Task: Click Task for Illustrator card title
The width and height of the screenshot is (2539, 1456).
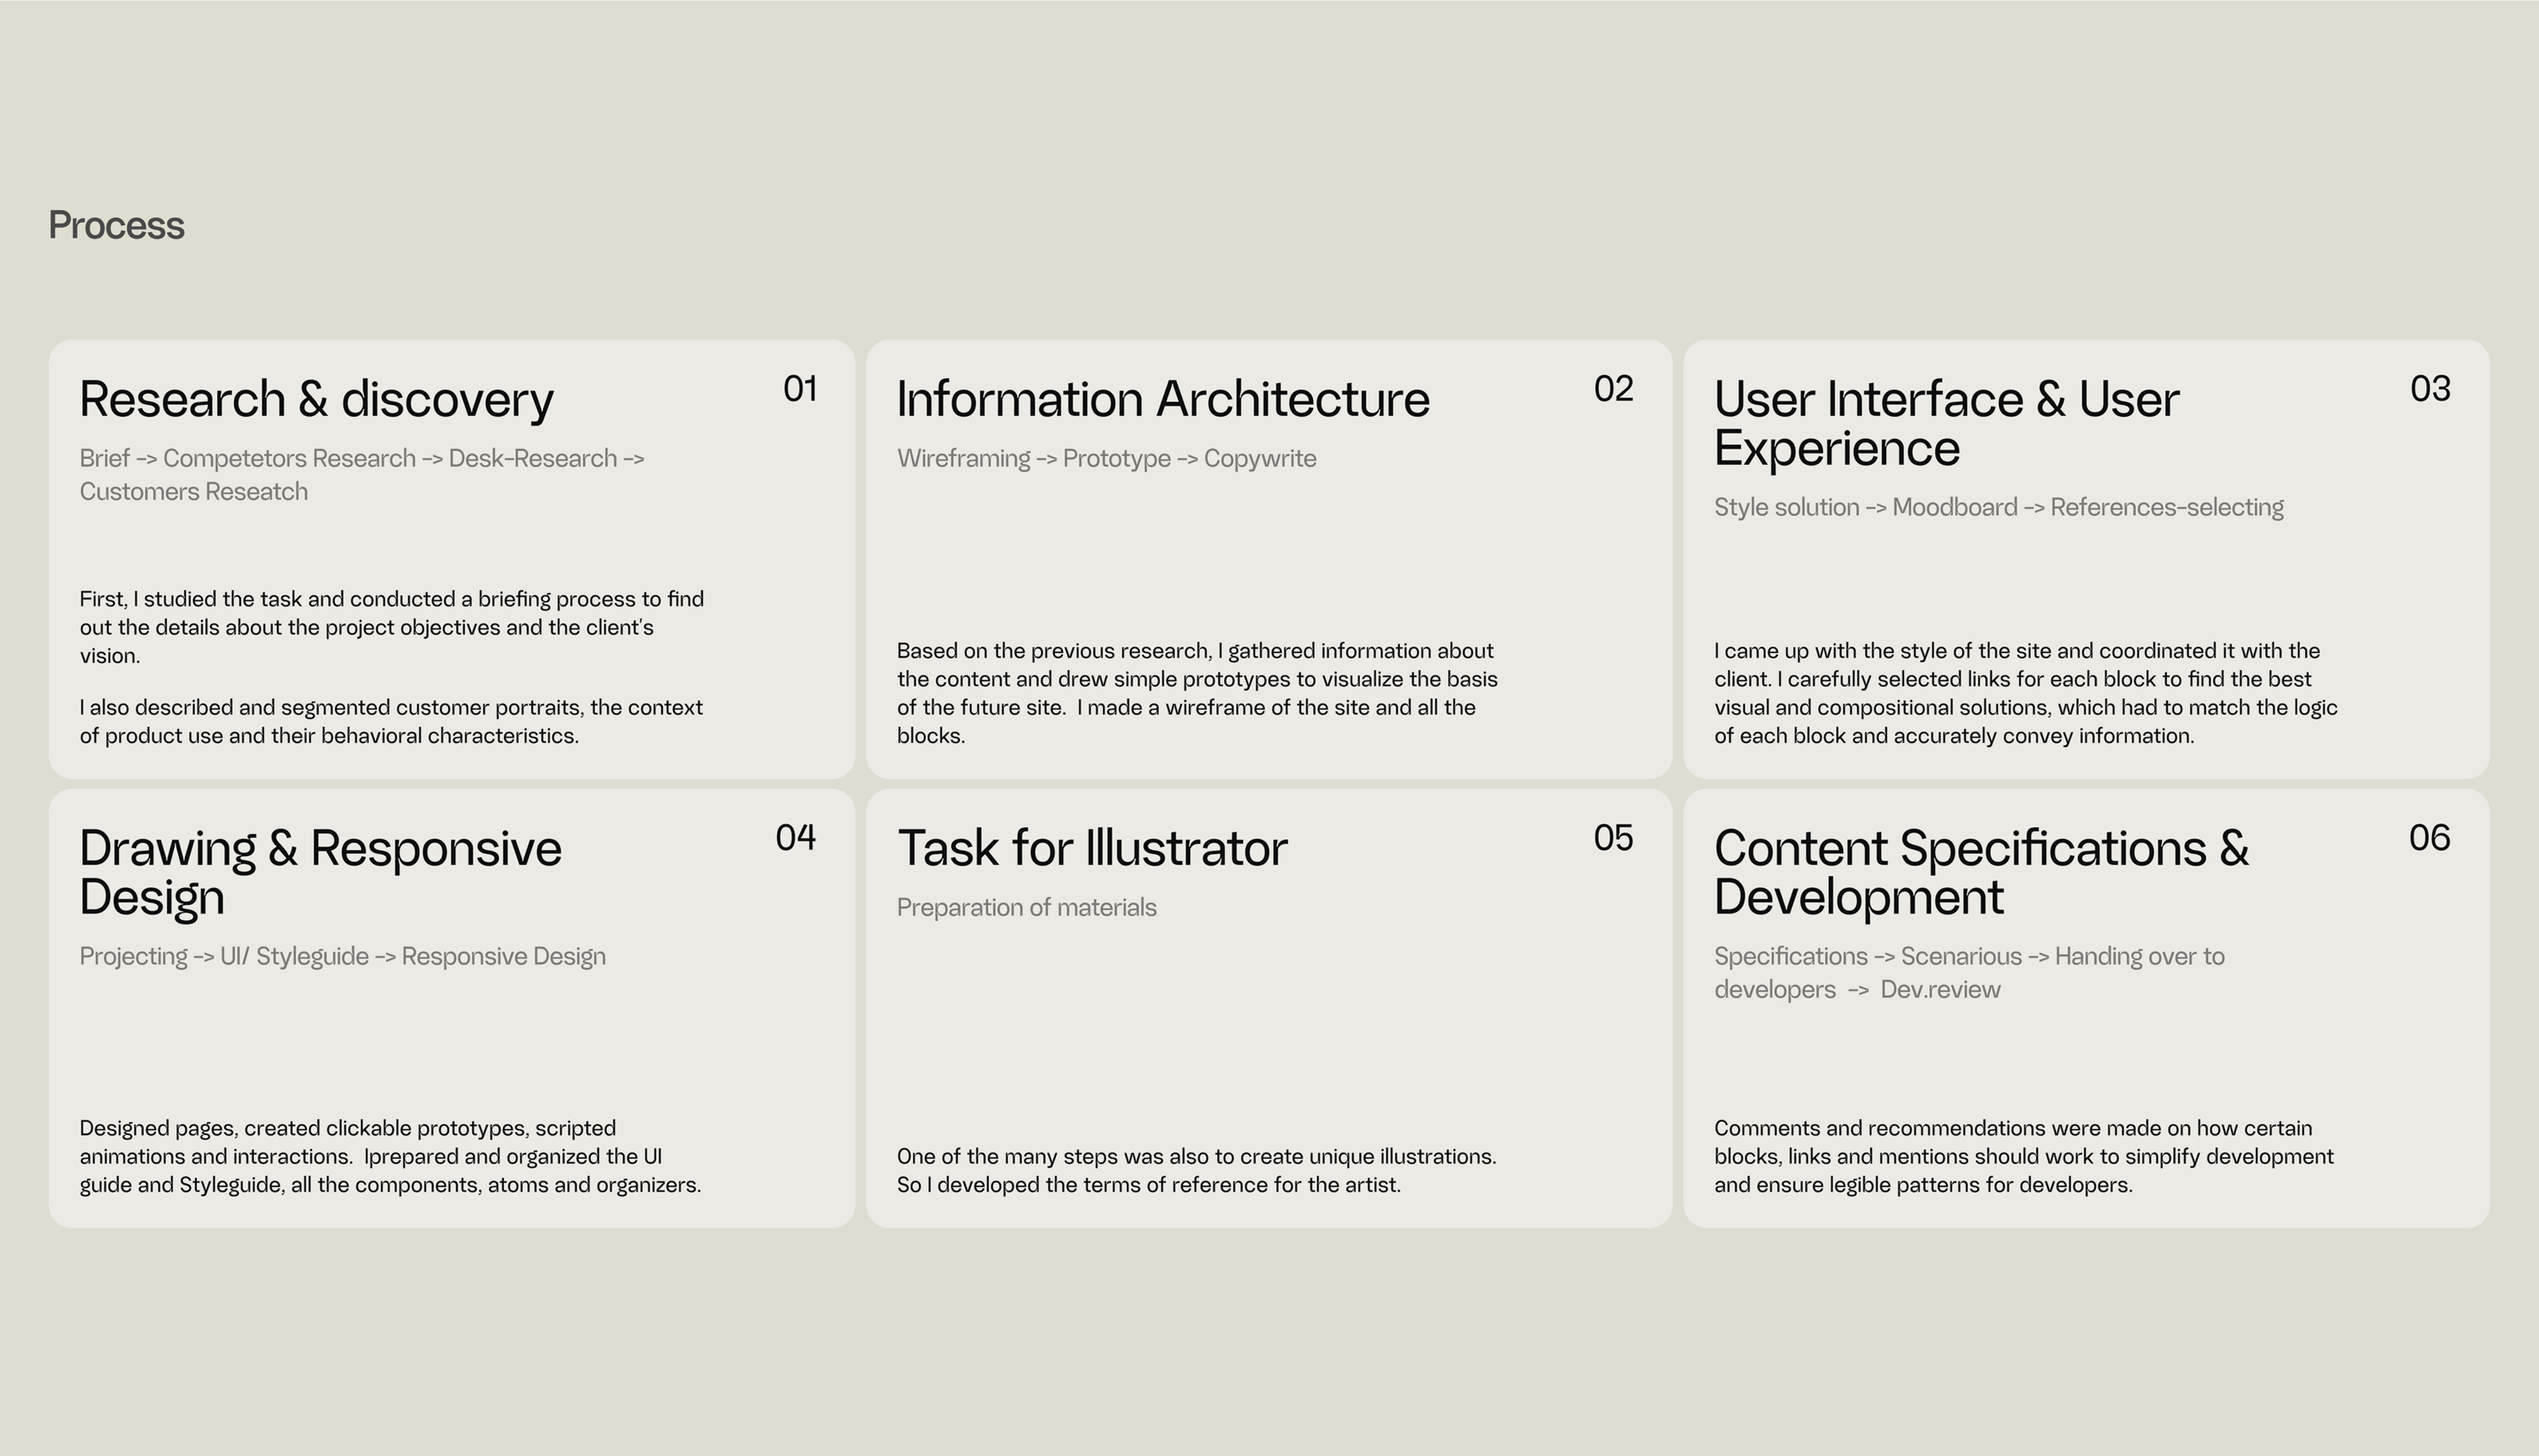Action: pyautogui.click(x=1092, y=849)
